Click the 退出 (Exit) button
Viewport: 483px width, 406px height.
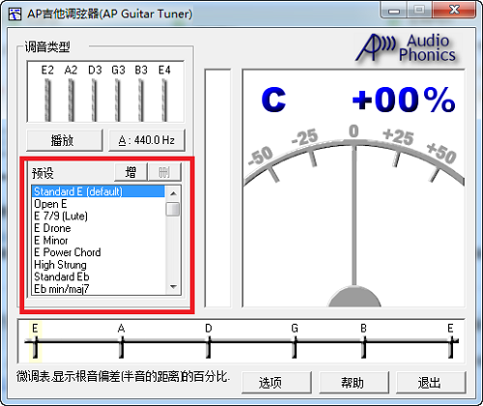[431, 383]
